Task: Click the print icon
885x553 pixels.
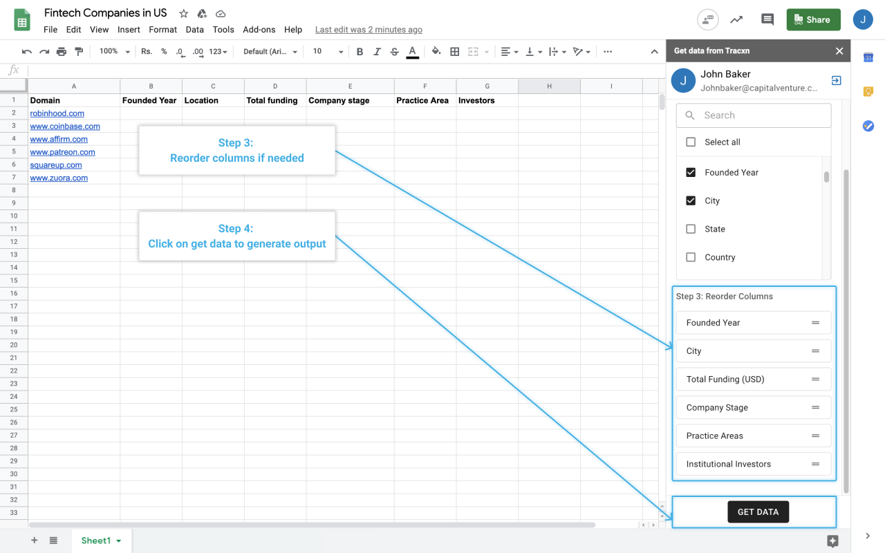Action: (x=62, y=52)
